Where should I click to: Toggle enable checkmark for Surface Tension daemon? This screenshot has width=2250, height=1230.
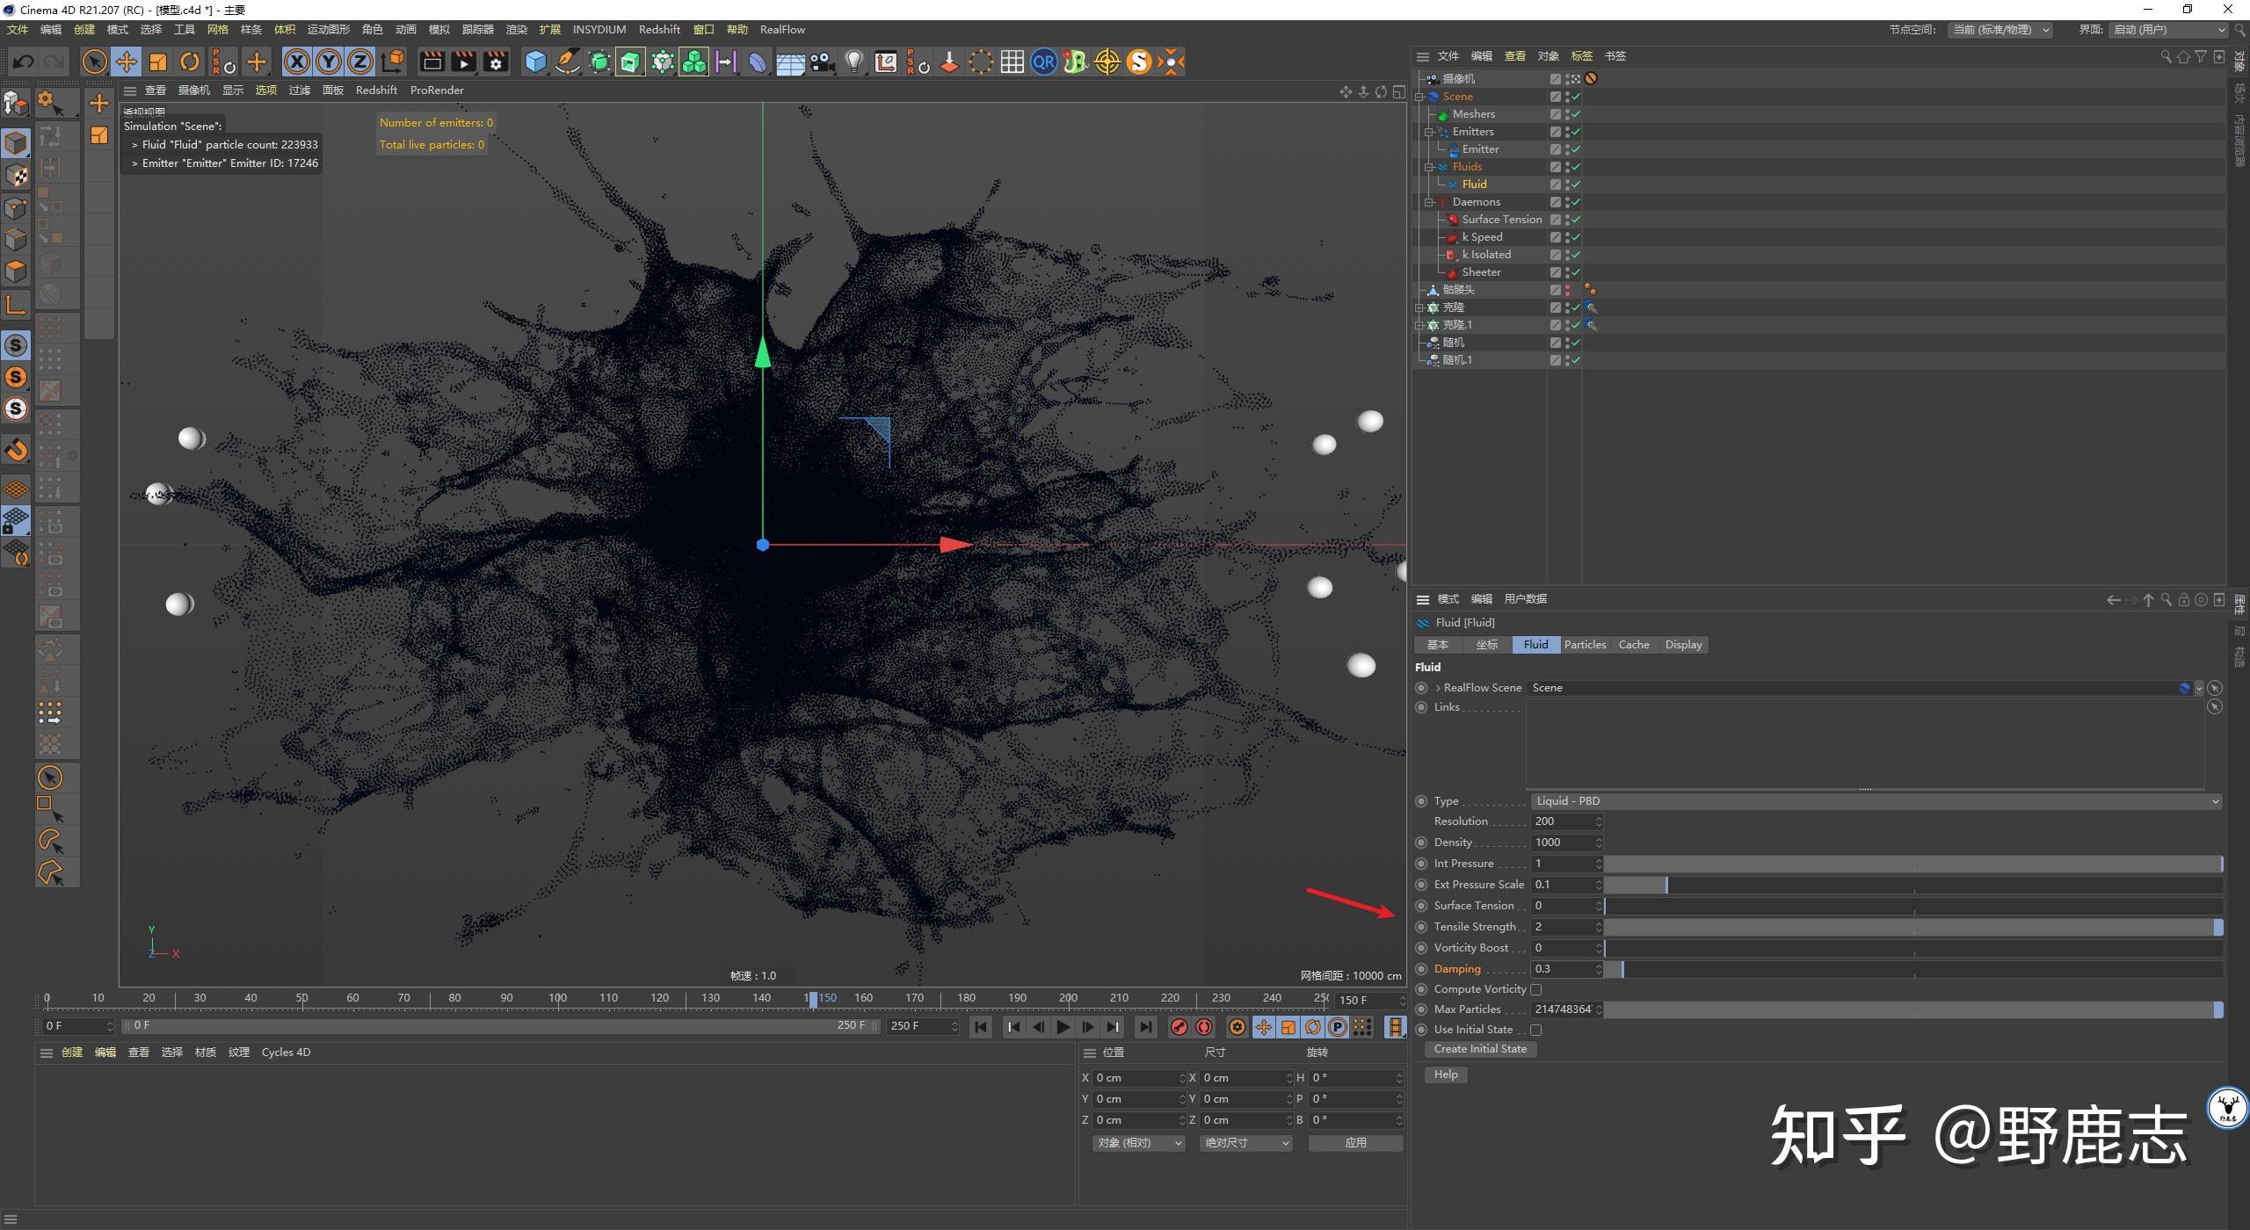[x=1575, y=220]
